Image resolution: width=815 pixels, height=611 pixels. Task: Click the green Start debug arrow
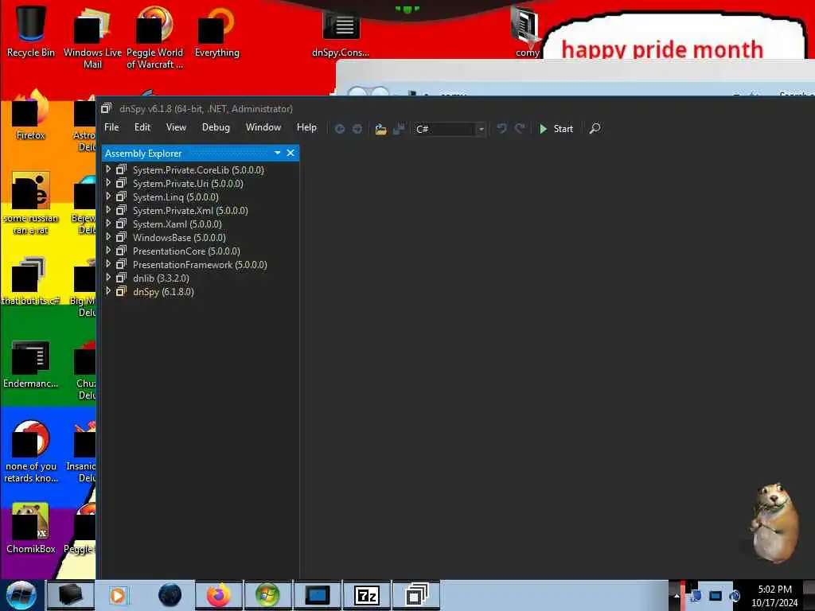(543, 129)
